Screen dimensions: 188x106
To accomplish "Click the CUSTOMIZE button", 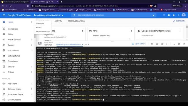I will (179, 21).
